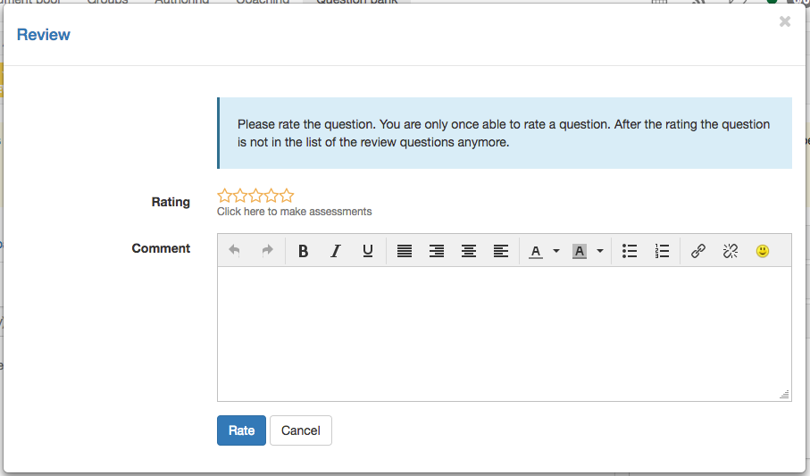Toggle underline formatting
810x476 pixels.
coord(368,252)
